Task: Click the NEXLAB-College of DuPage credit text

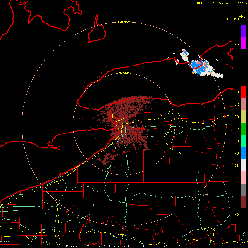Action: 222,3
